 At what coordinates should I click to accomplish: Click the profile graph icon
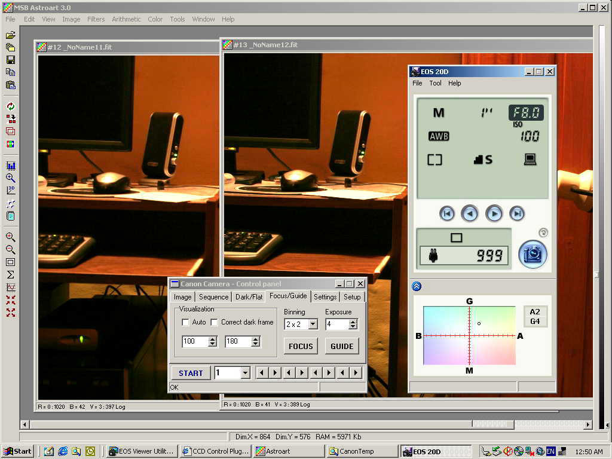pyautogui.click(x=11, y=287)
